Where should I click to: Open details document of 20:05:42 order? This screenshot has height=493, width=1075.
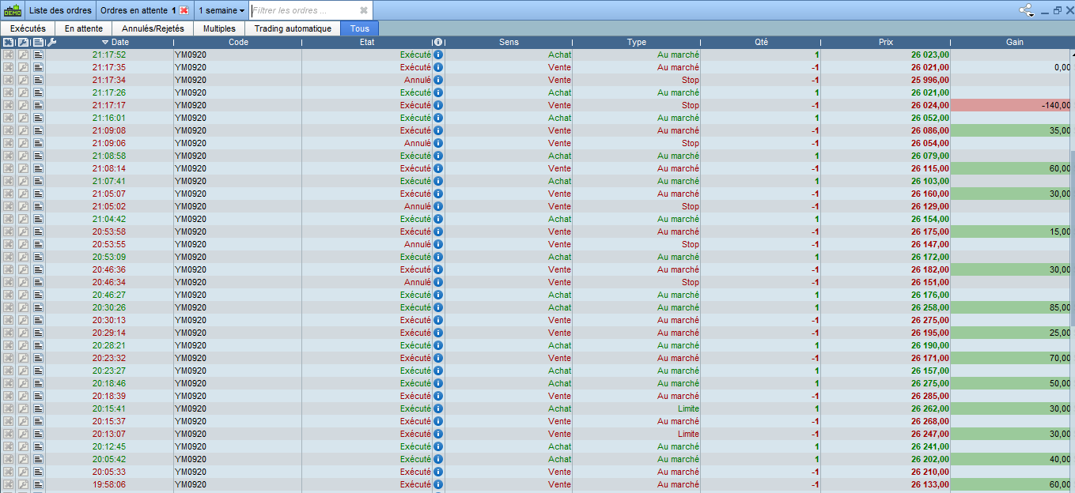39,459
